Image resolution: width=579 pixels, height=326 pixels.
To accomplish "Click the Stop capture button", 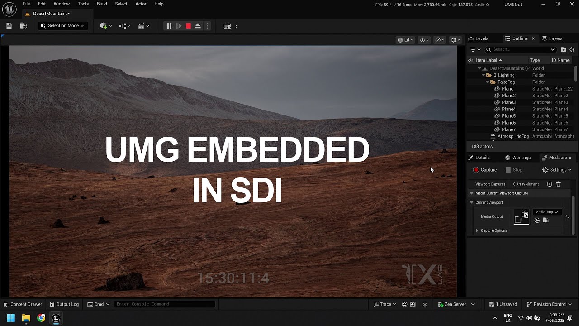I will tap(514, 170).
